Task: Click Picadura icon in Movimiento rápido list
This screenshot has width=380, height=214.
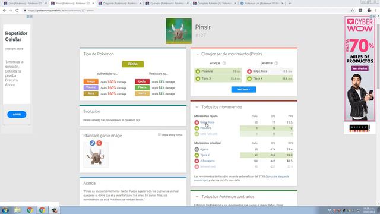Action: coord(197,128)
